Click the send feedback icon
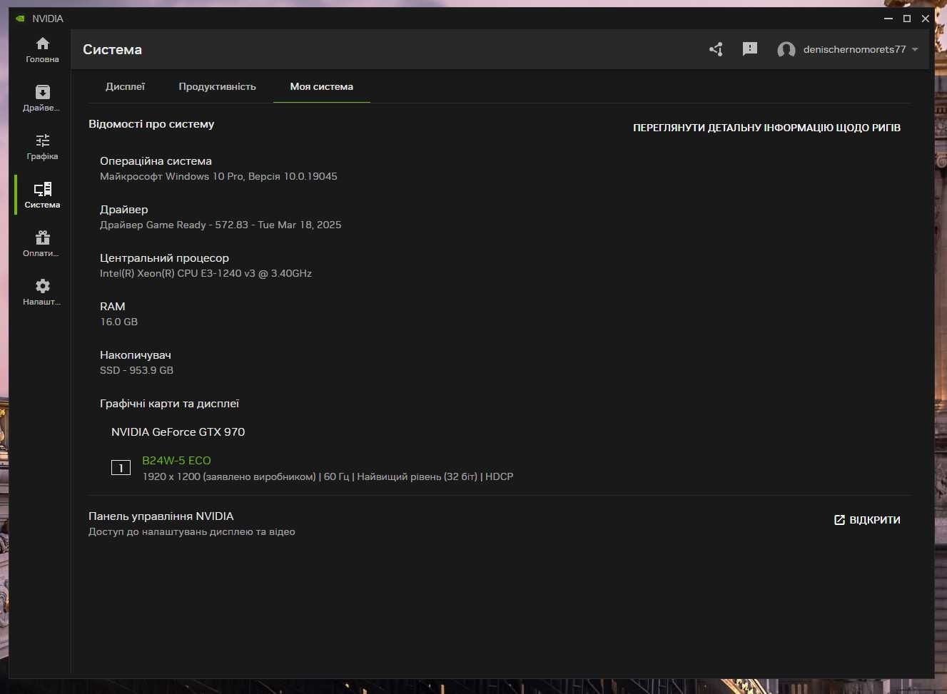 click(x=749, y=49)
